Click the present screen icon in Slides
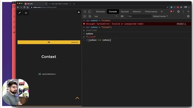Viewport: 193px width, 108px height. tap(26, 13)
